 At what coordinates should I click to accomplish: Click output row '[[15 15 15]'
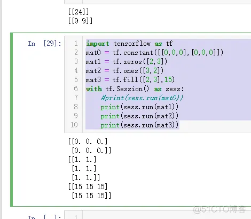88,186
